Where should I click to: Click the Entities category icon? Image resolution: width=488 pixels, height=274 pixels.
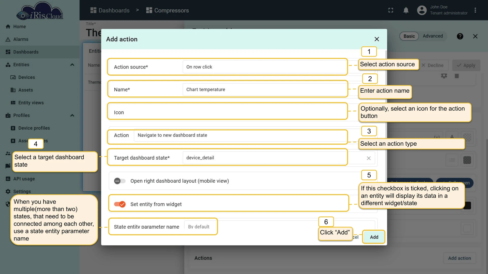tap(8, 64)
